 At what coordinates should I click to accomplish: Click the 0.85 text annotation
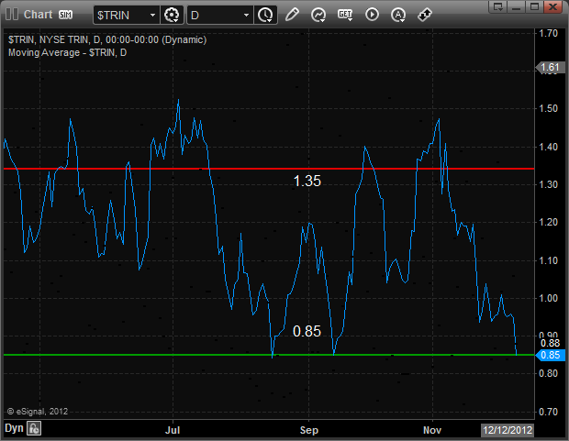307,331
